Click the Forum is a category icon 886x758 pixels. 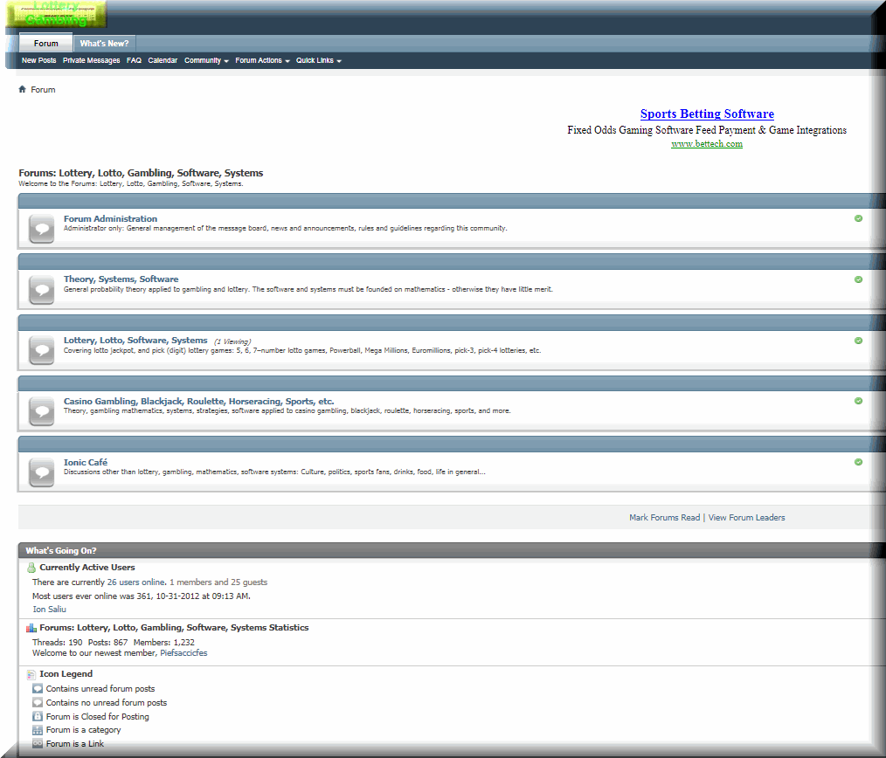38,730
